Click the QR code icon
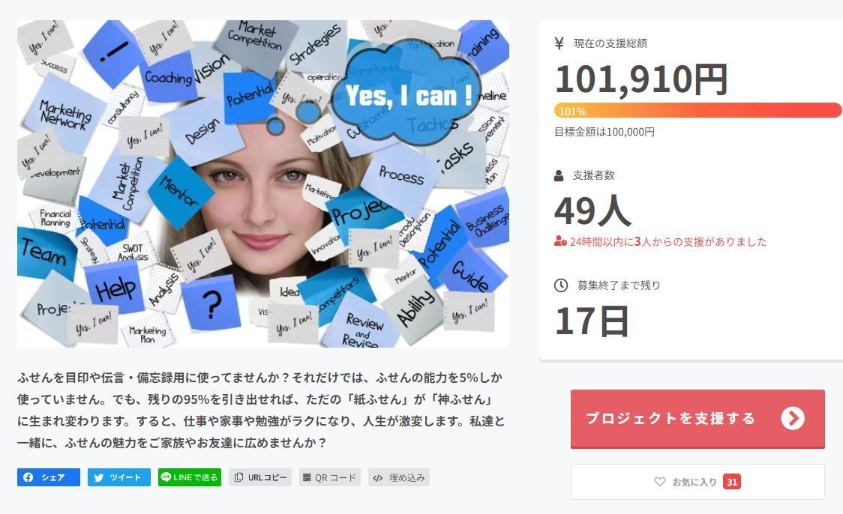The height and width of the screenshot is (514, 843). click(x=307, y=477)
